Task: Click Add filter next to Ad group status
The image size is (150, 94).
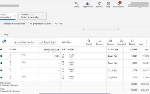Action: [59, 24]
